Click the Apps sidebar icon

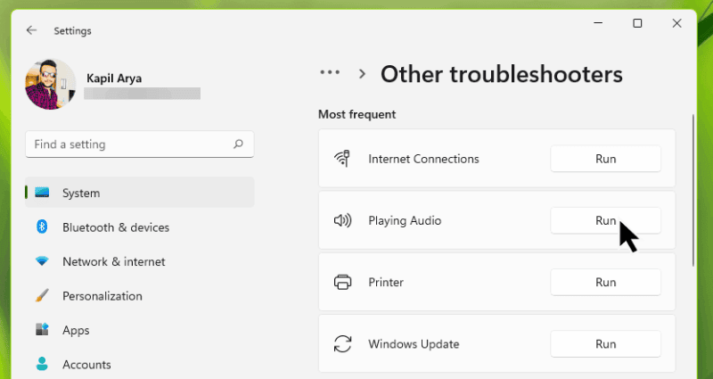[41, 330]
